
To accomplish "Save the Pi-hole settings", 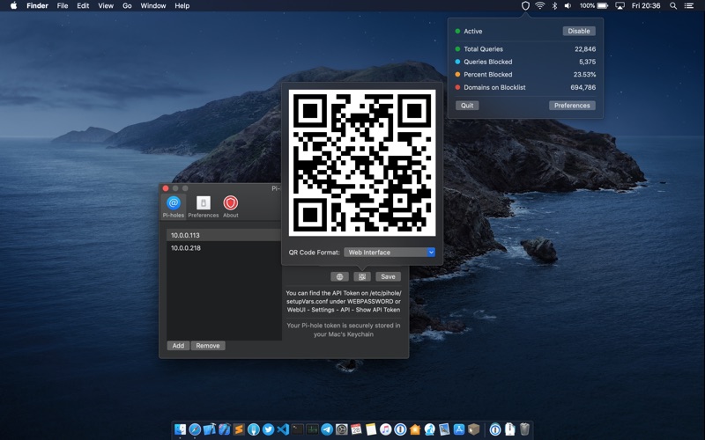I will coord(388,276).
